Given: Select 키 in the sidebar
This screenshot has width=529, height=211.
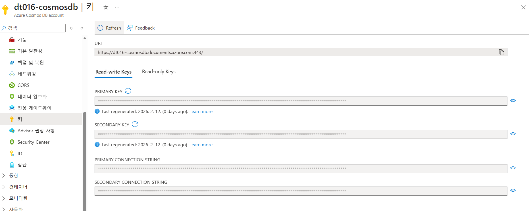Looking at the screenshot, I should (x=41, y=119).
